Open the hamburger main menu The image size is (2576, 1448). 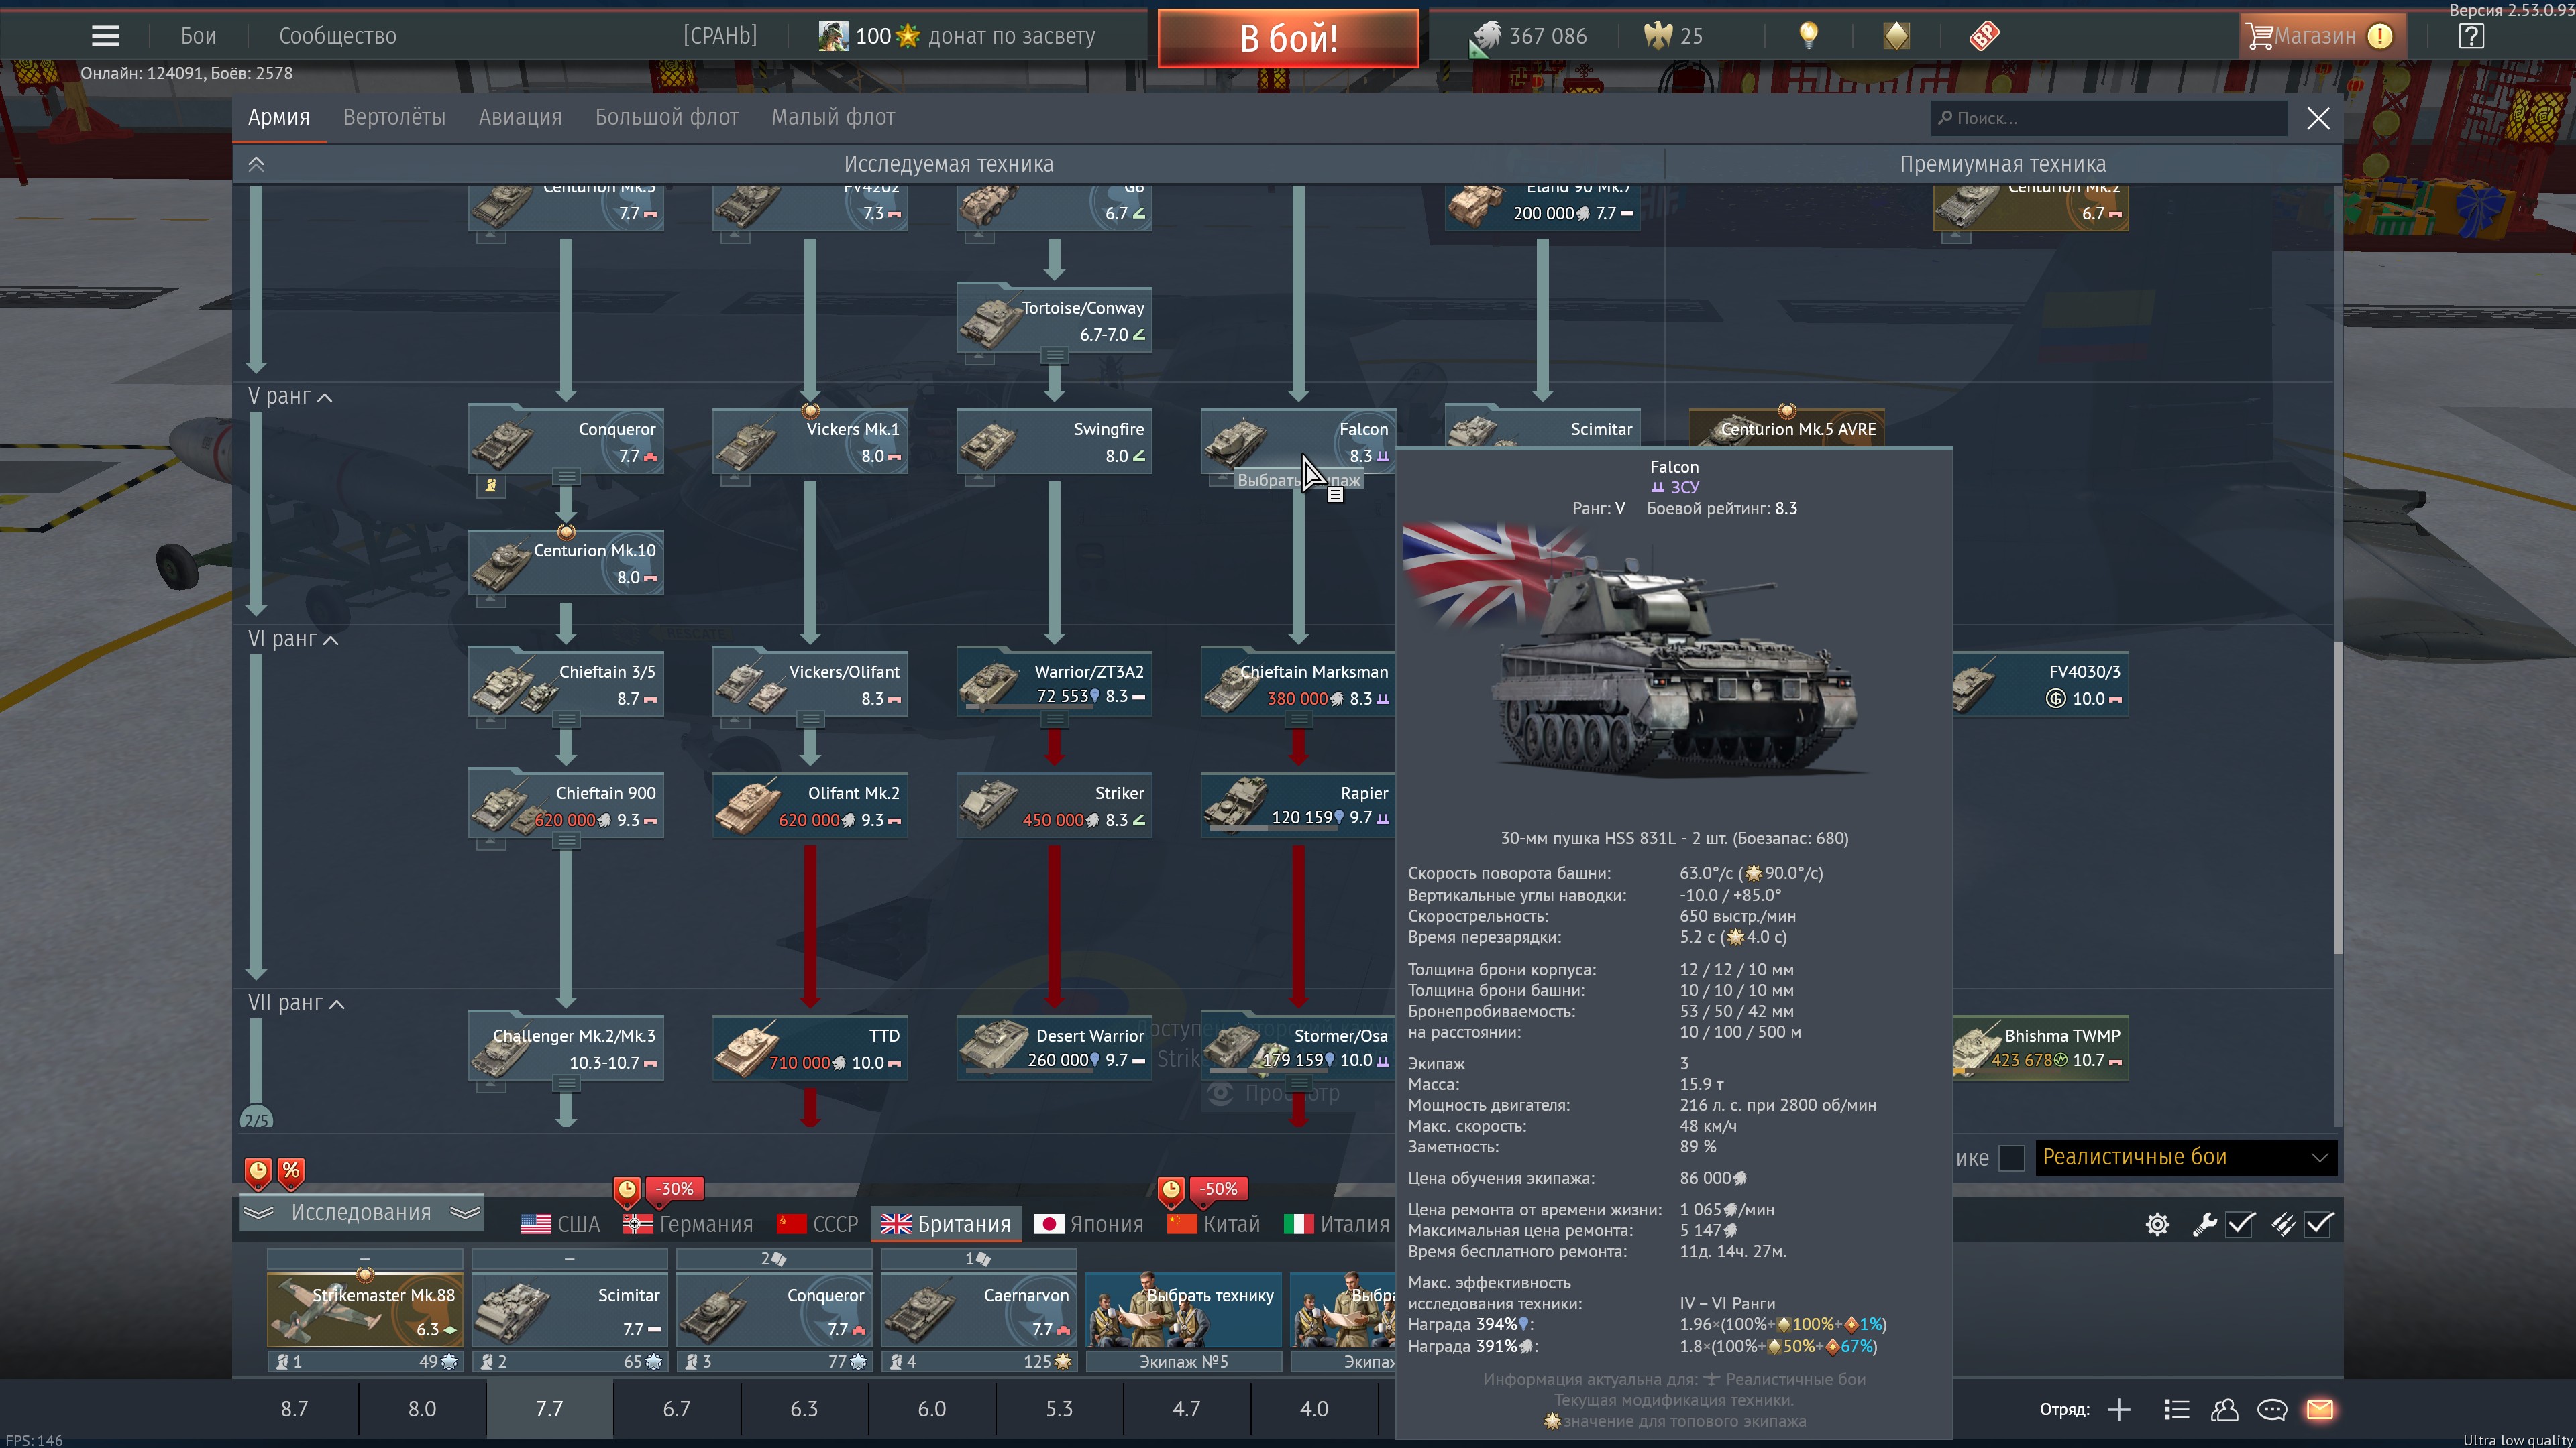pyautogui.click(x=105, y=36)
